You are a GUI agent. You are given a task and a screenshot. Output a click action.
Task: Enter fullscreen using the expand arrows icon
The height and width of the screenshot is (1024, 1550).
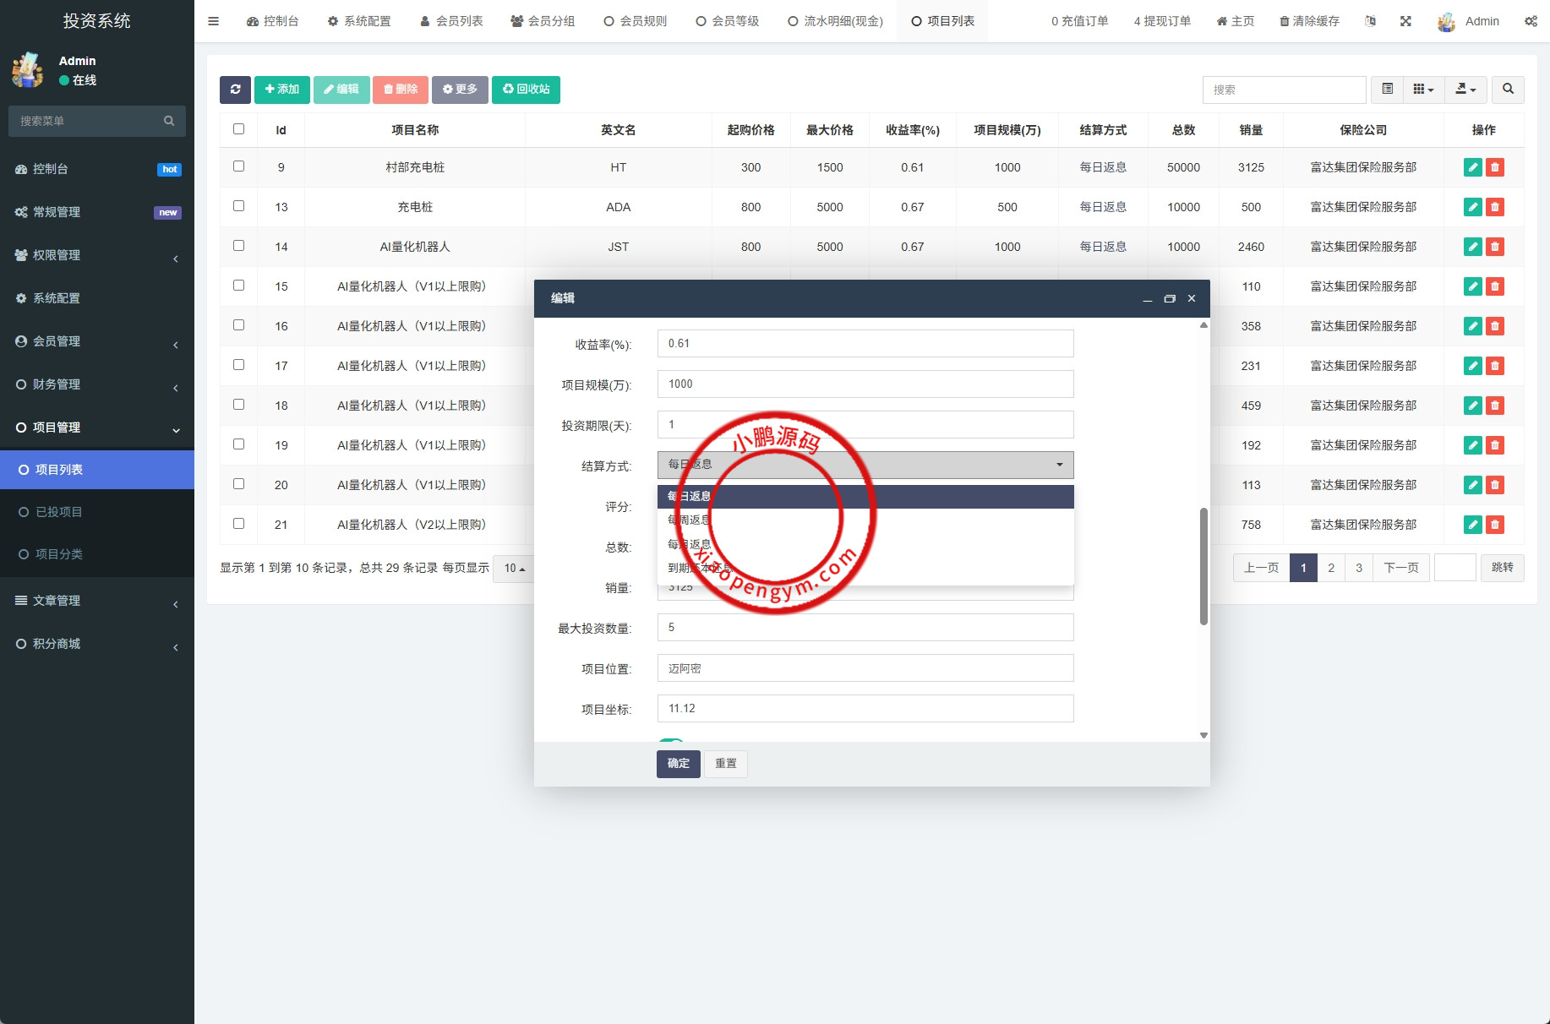click(x=1406, y=20)
